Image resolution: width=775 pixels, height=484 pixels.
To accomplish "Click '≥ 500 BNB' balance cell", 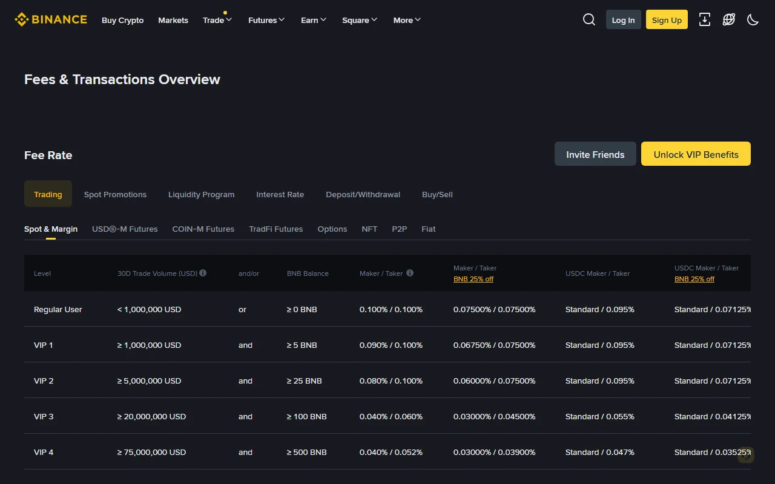I will coord(307,452).
